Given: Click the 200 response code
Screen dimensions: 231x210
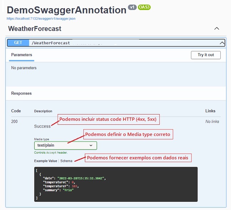Looking at the screenshot, I should [14, 122].
